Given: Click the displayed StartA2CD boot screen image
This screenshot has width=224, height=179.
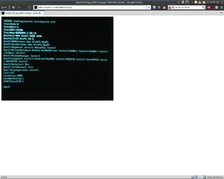Looking at the screenshot, I should point(57,58).
